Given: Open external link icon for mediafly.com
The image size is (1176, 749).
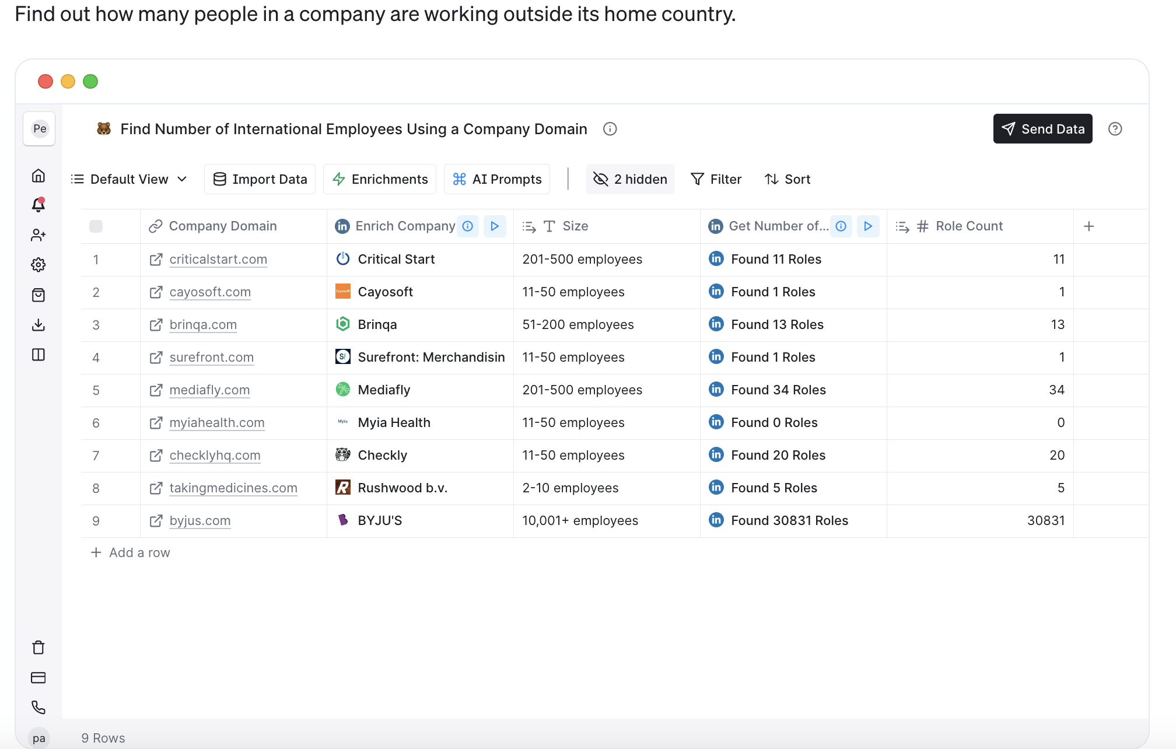Looking at the screenshot, I should pyautogui.click(x=156, y=390).
